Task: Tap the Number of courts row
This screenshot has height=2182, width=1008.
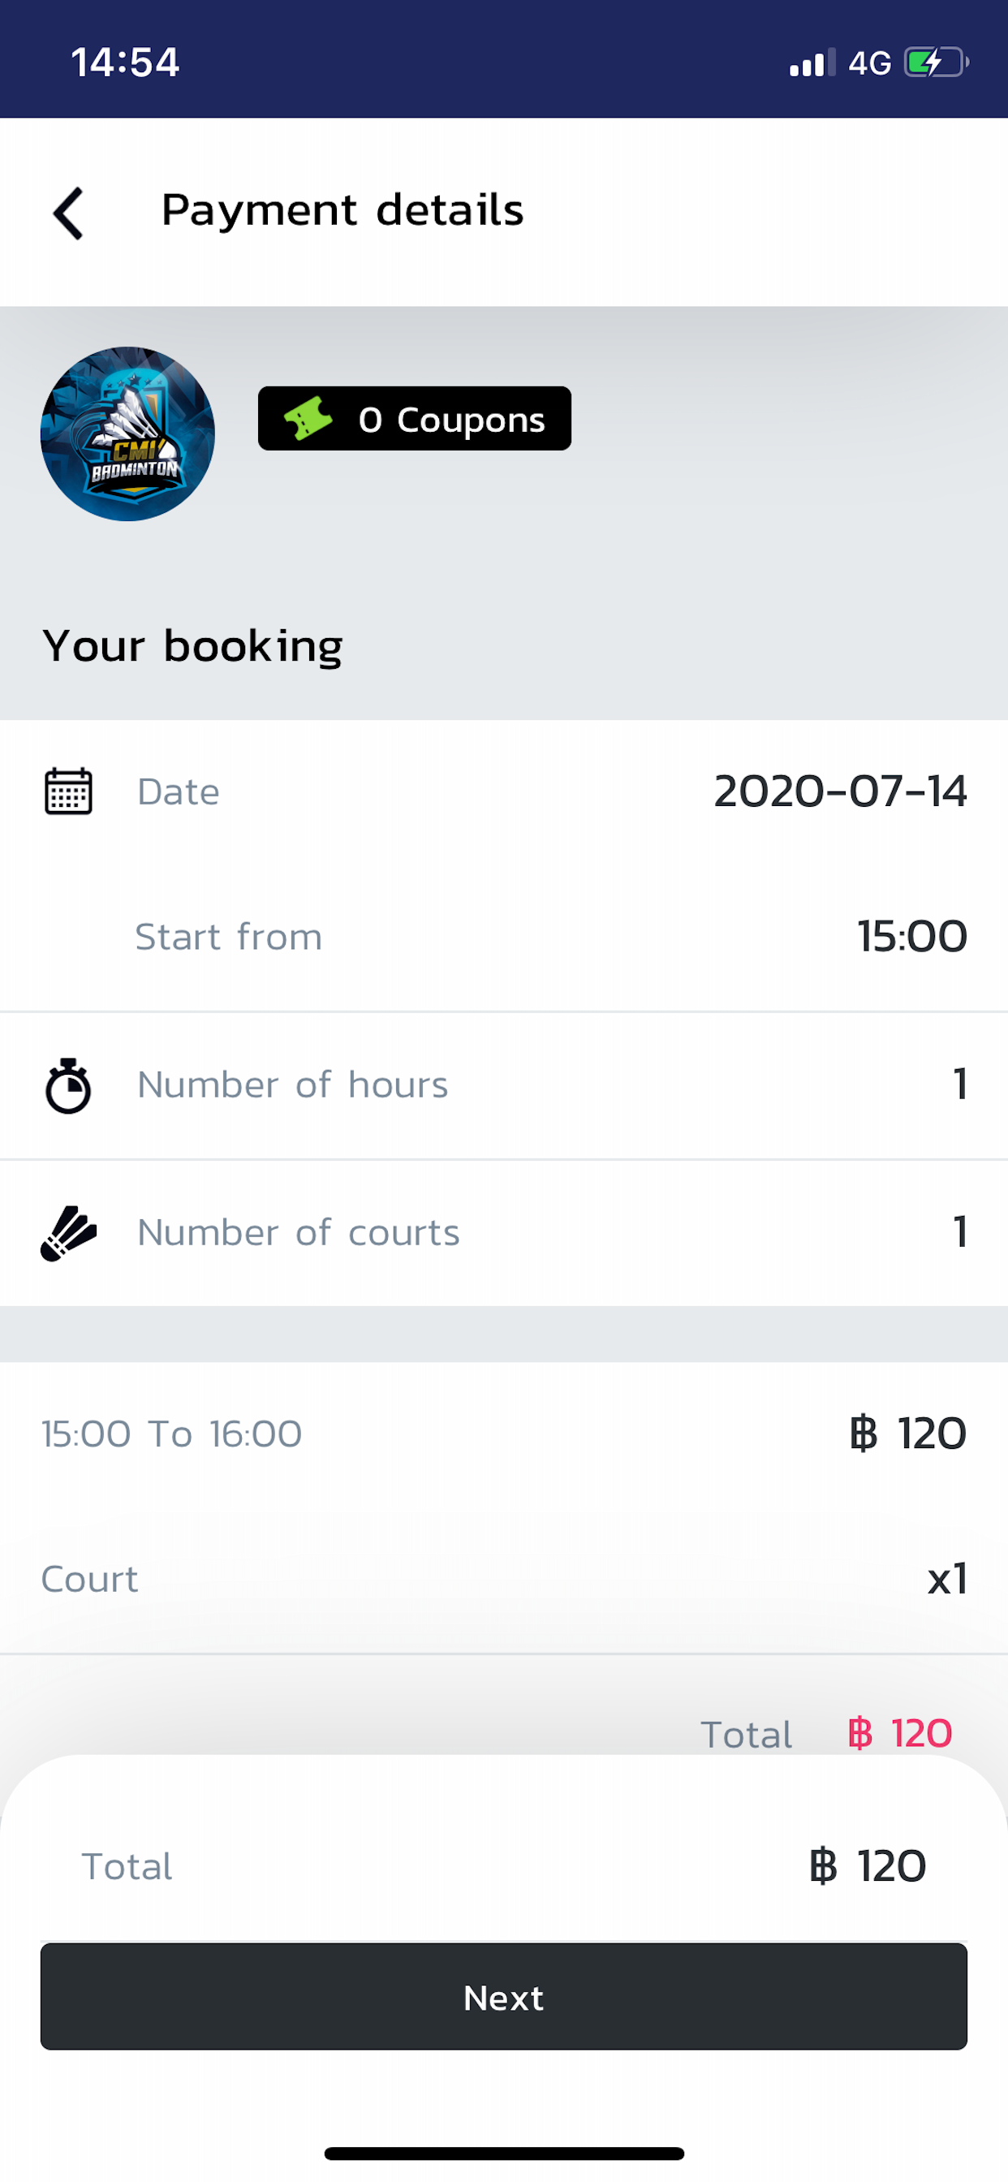Action: [504, 1232]
